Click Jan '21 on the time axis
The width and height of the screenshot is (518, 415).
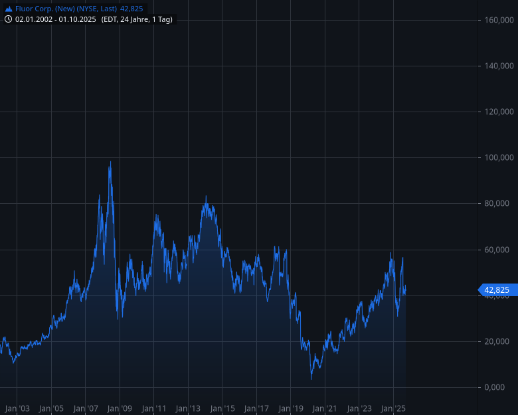(325, 408)
